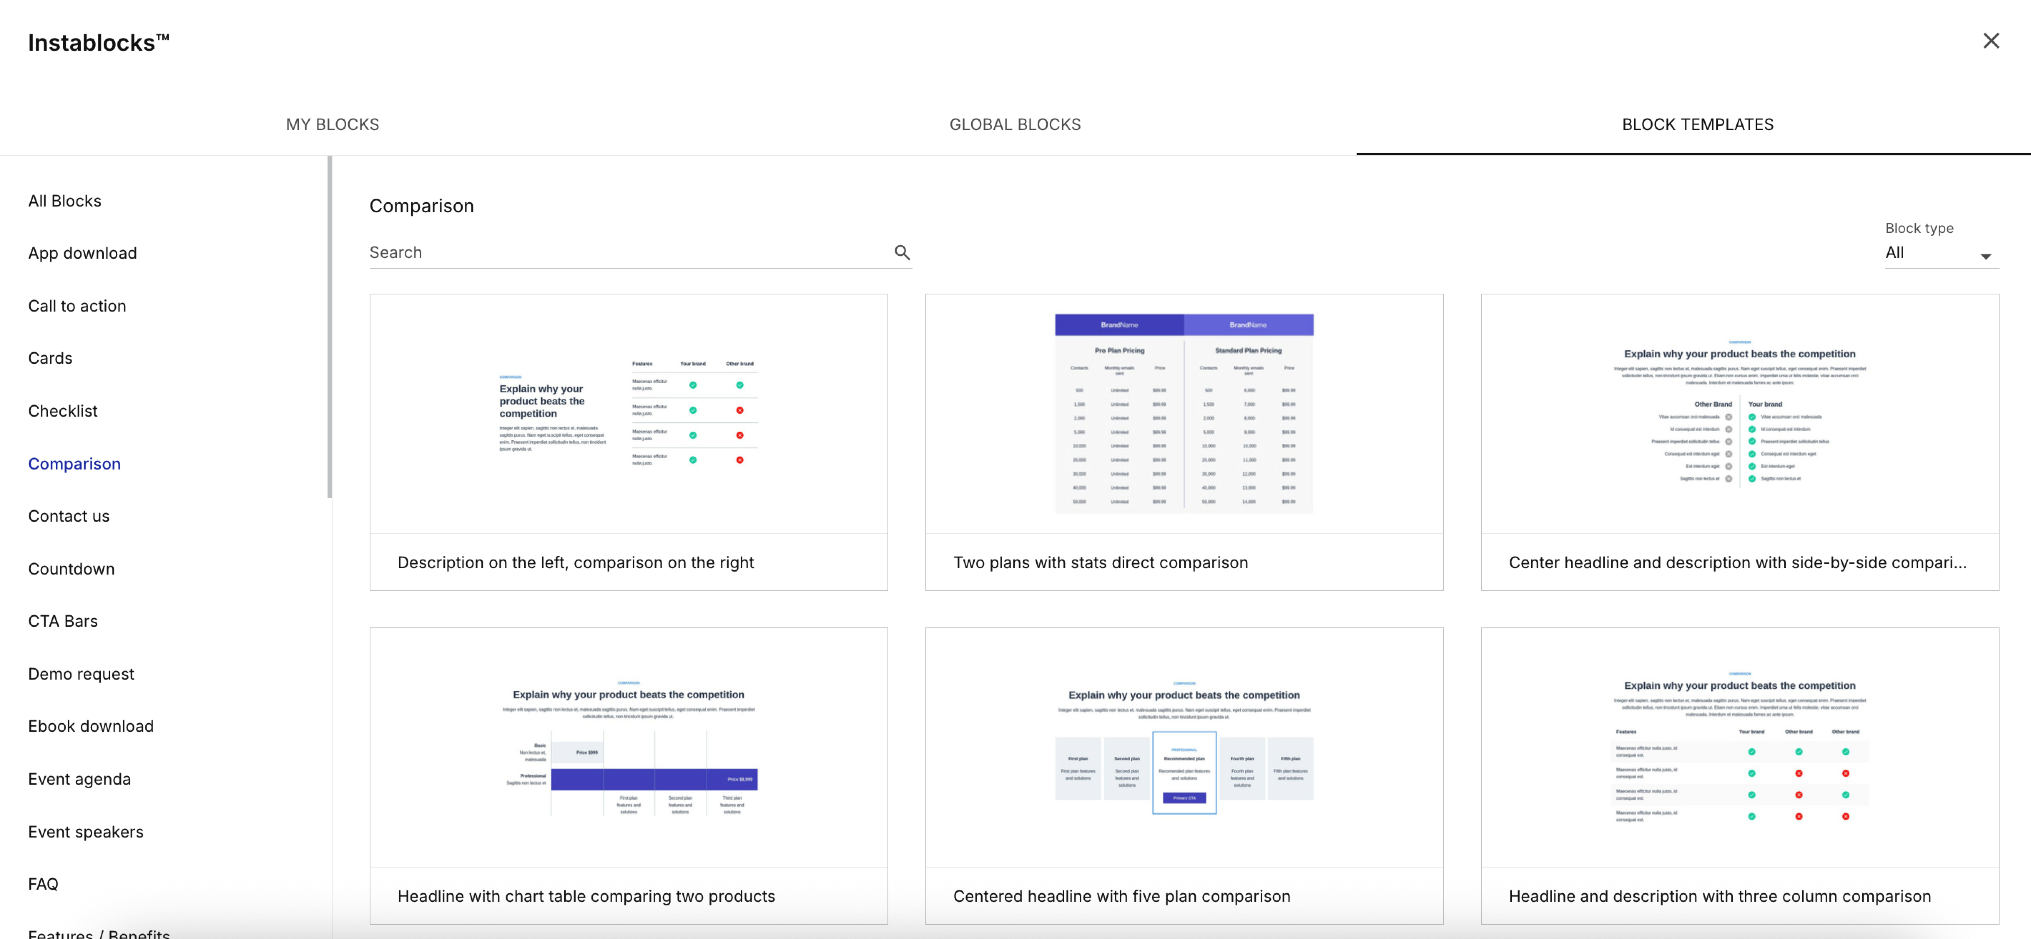Image resolution: width=2031 pixels, height=939 pixels.
Task: Select the chart table two products template thumbnail
Action: pos(628,747)
